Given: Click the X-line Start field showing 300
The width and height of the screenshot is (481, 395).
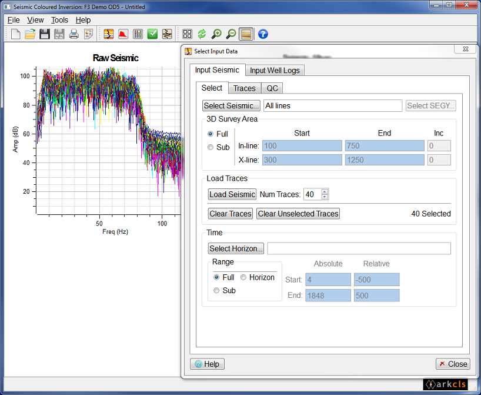Looking at the screenshot, I should [302, 160].
